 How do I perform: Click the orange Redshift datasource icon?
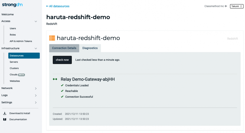tap(52, 38)
